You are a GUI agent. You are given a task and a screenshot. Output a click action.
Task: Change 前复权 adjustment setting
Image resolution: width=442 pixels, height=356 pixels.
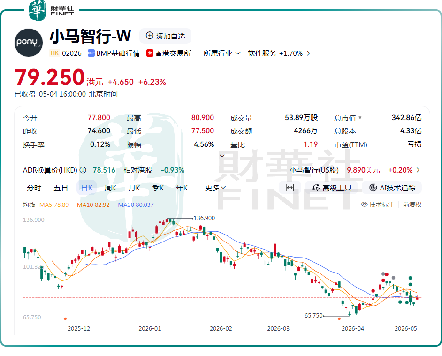412,205
